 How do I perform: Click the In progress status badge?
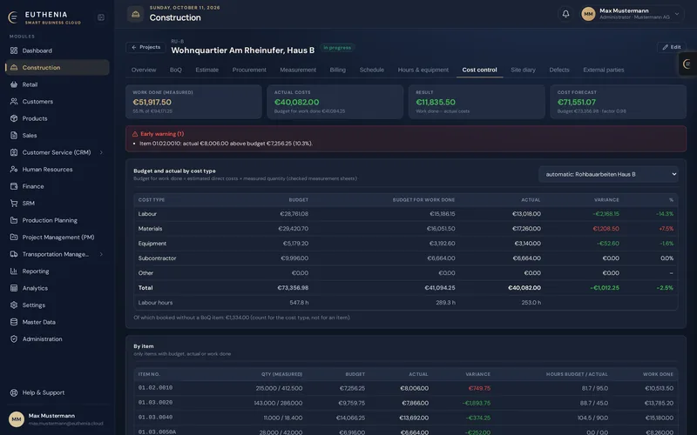pos(337,48)
